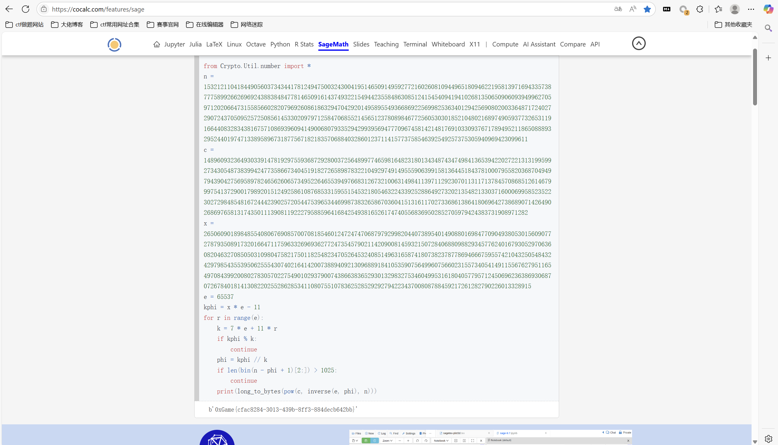The image size is (778, 445).
Task: Open the Slides features page
Action: [x=361, y=44]
